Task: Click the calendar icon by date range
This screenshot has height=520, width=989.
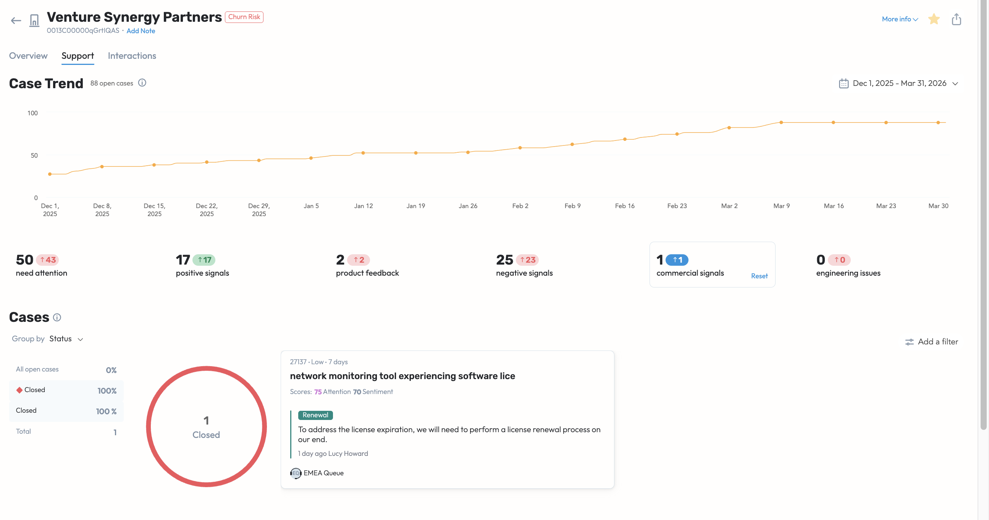Action: pos(843,83)
